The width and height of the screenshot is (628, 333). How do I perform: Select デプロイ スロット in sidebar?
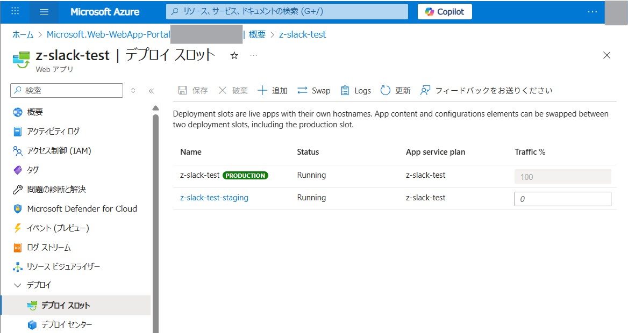point(76,306)
